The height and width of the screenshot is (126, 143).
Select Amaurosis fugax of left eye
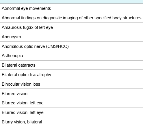71,27
